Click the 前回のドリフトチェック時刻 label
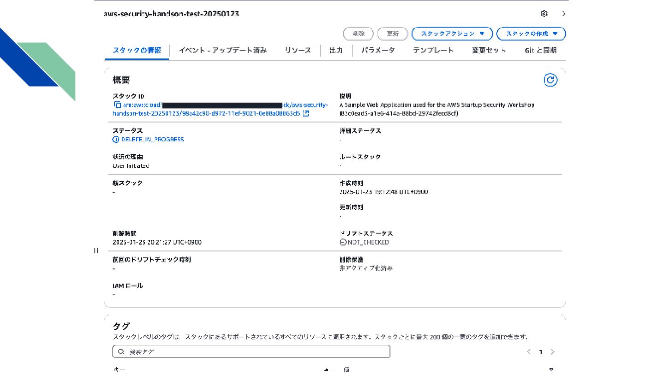Image resolution: width=663 pixels, height=373 pixels. tap(152, 260)
